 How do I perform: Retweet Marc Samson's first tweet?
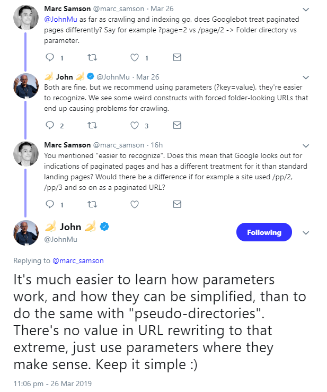click(92, 57)
